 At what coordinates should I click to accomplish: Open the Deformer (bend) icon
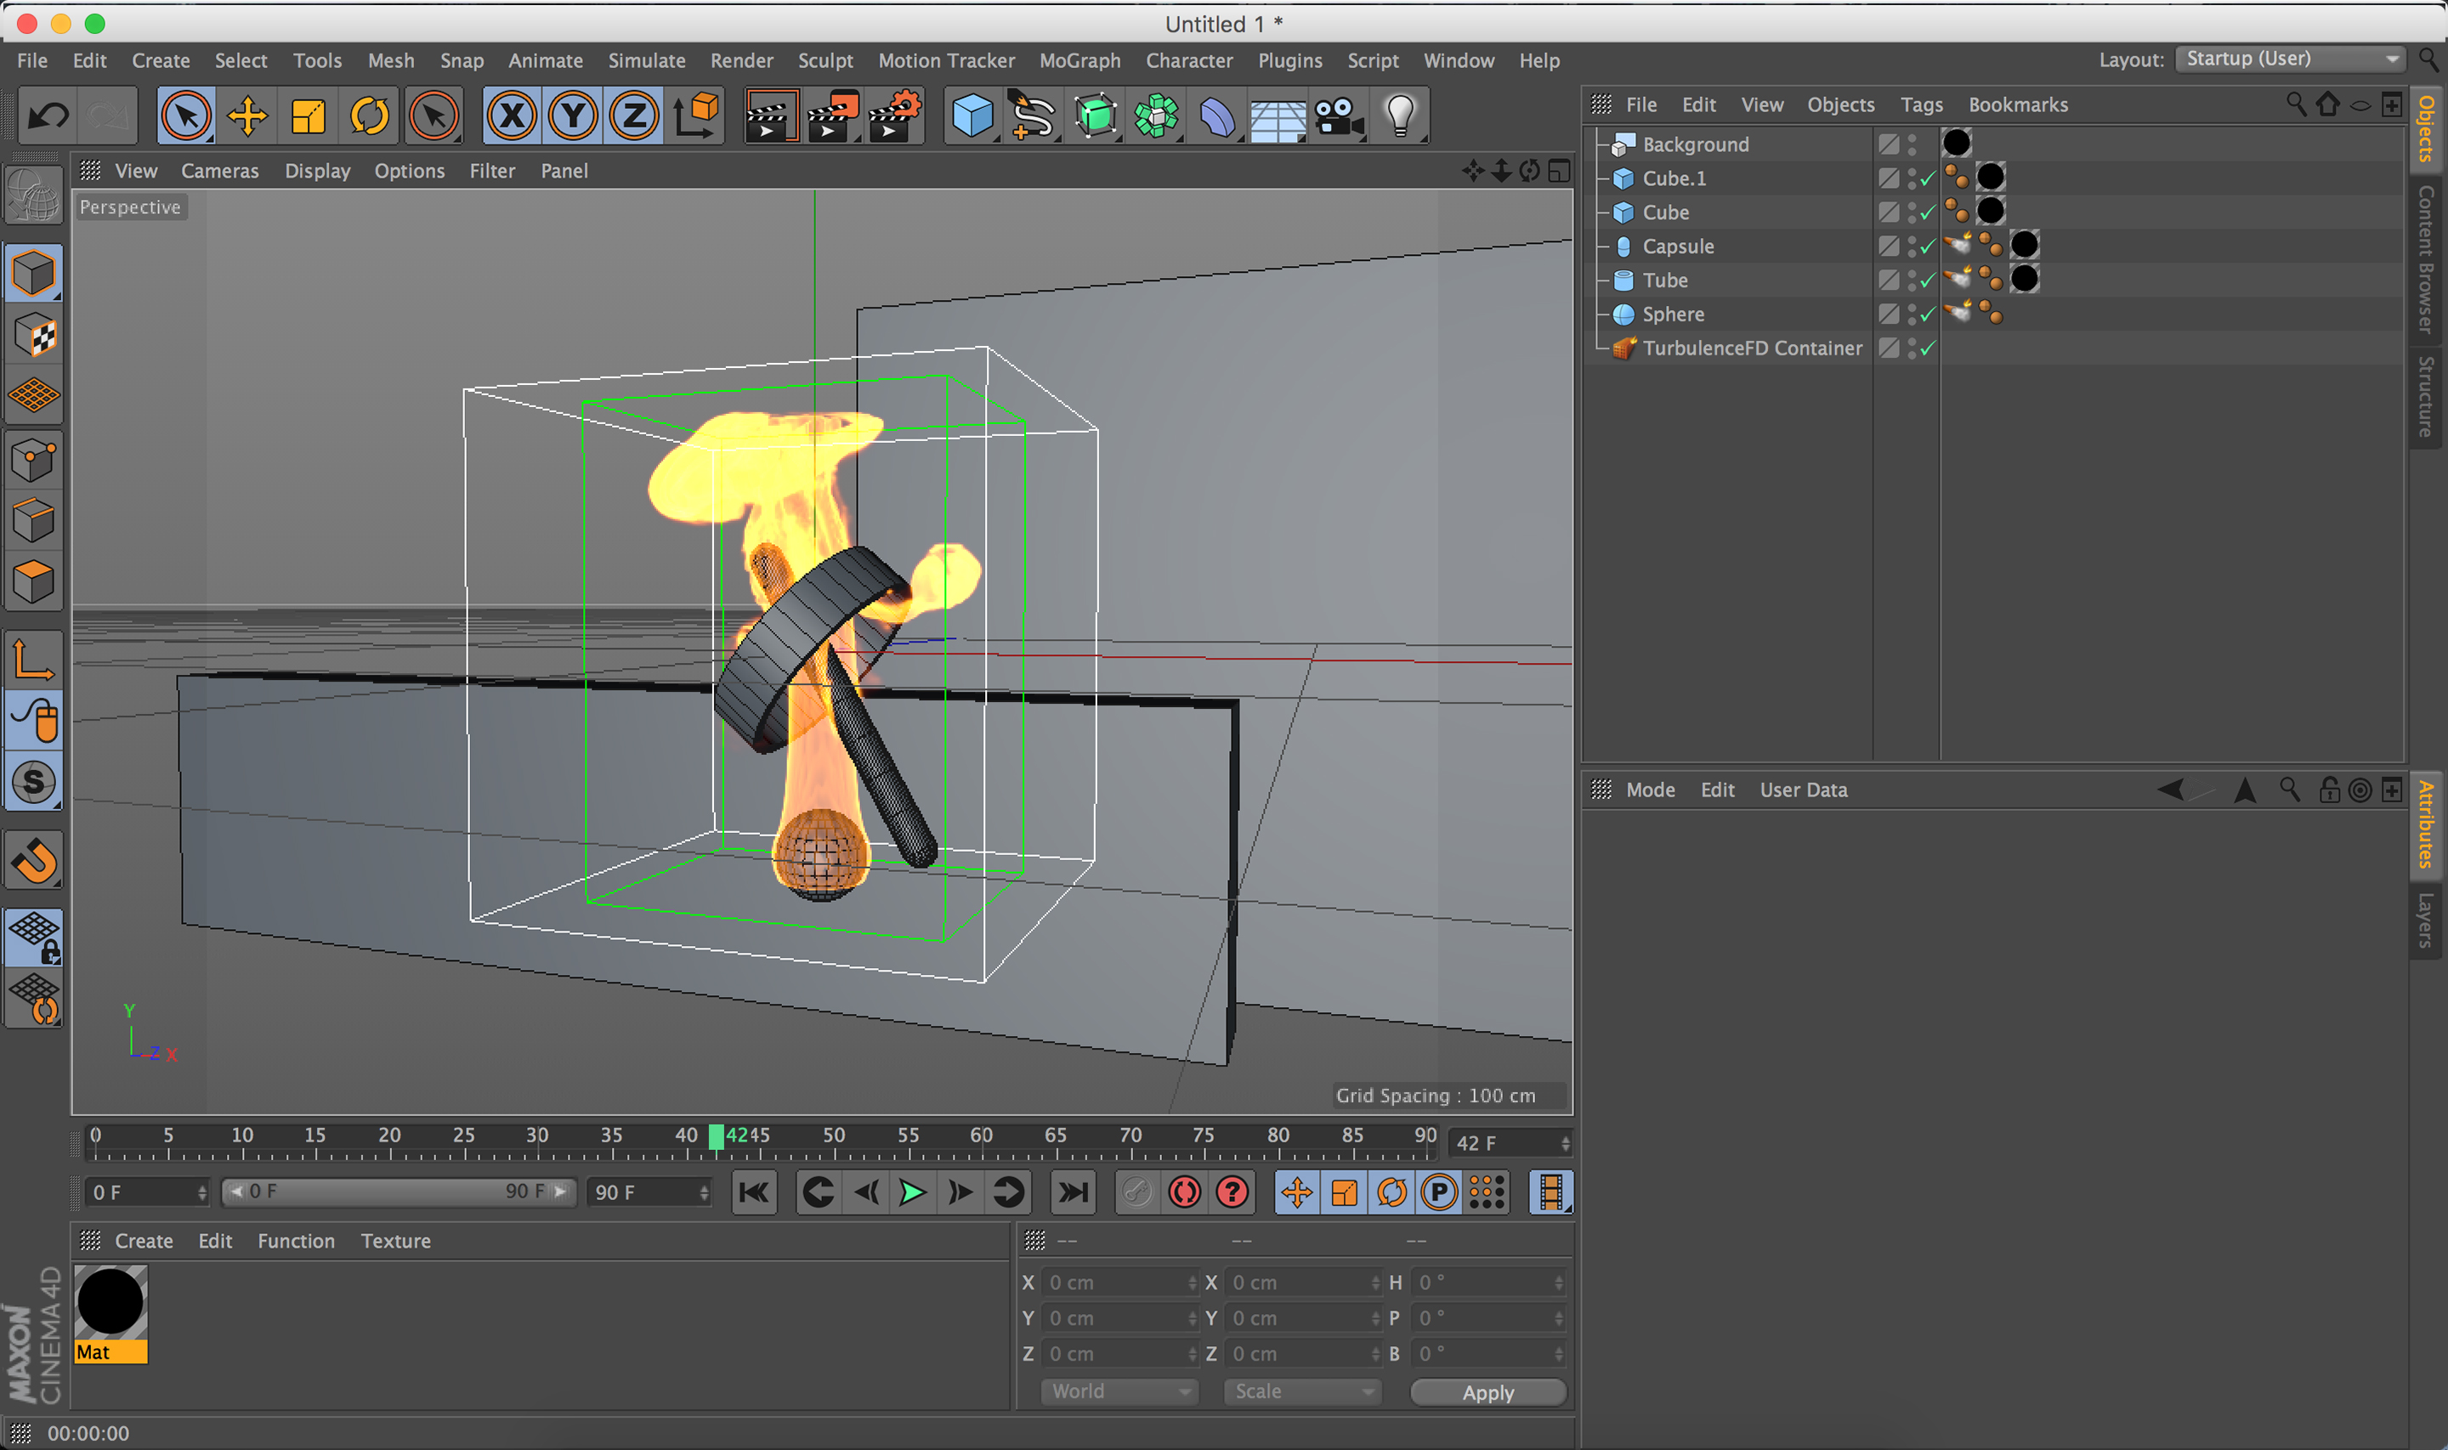pyautogui.click(x=1217, y=116)
